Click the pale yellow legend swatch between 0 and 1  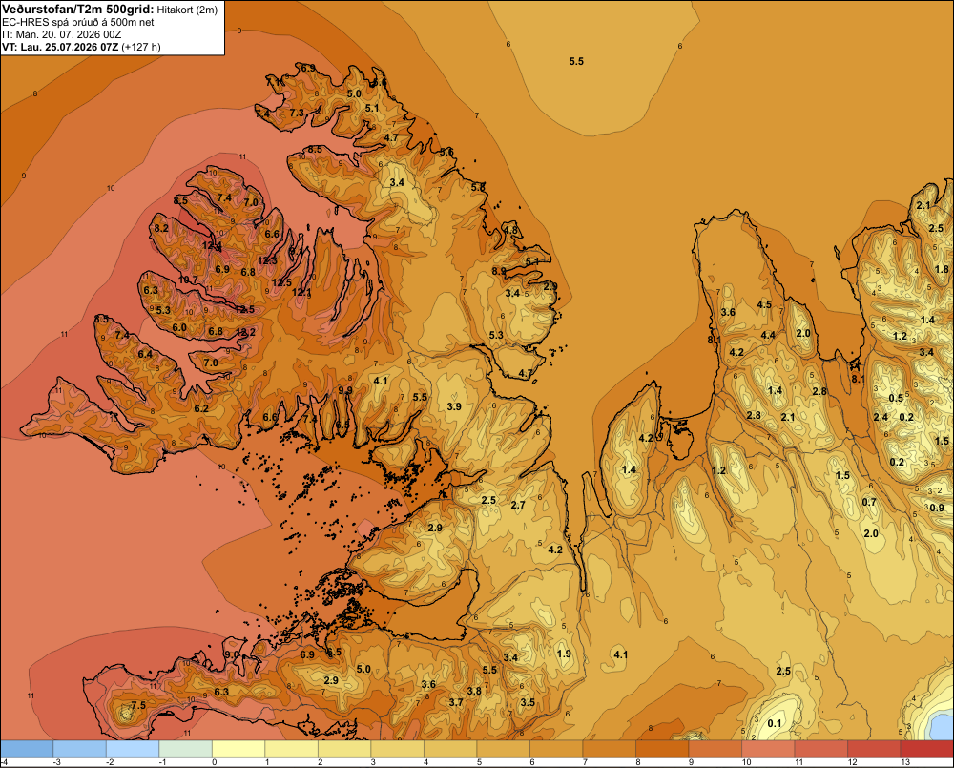pyautogui.click(x=238, y=749)
